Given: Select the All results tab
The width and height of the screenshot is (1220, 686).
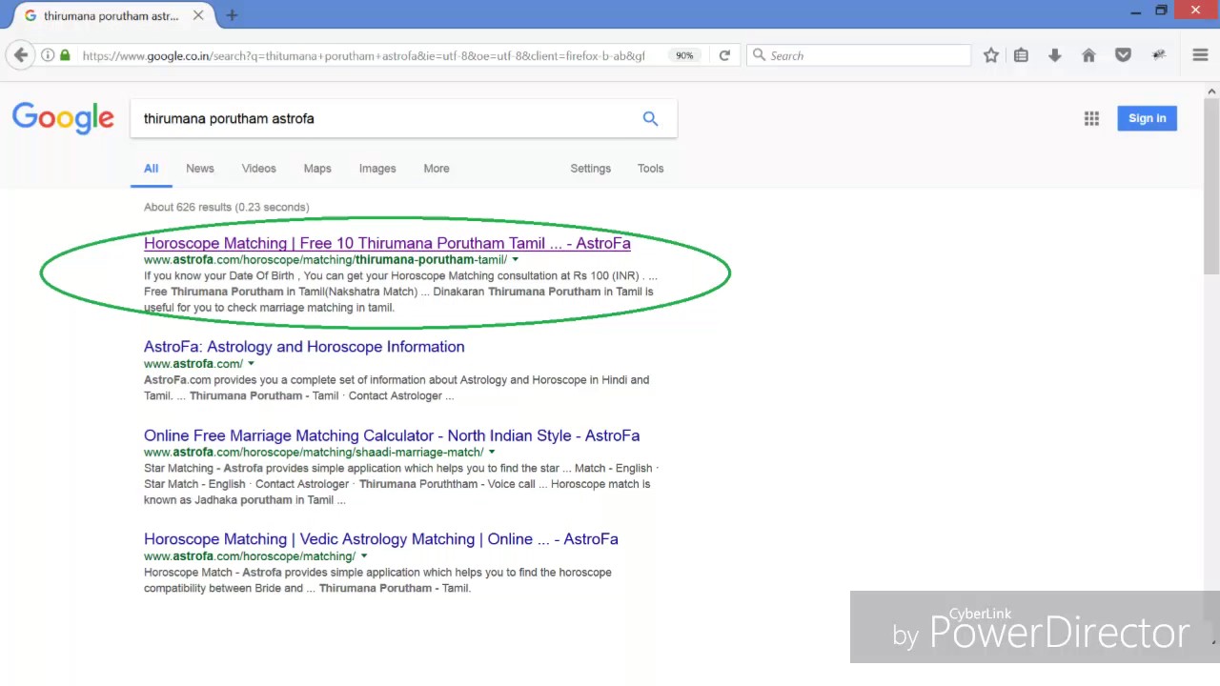Looking at the screenshot, I should click(x=151, y=168).
